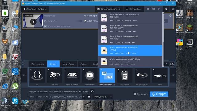197x111 pixels.
Task: Open the YouTube icon in the Movavi toolbar
Action: tap(148, 9)
